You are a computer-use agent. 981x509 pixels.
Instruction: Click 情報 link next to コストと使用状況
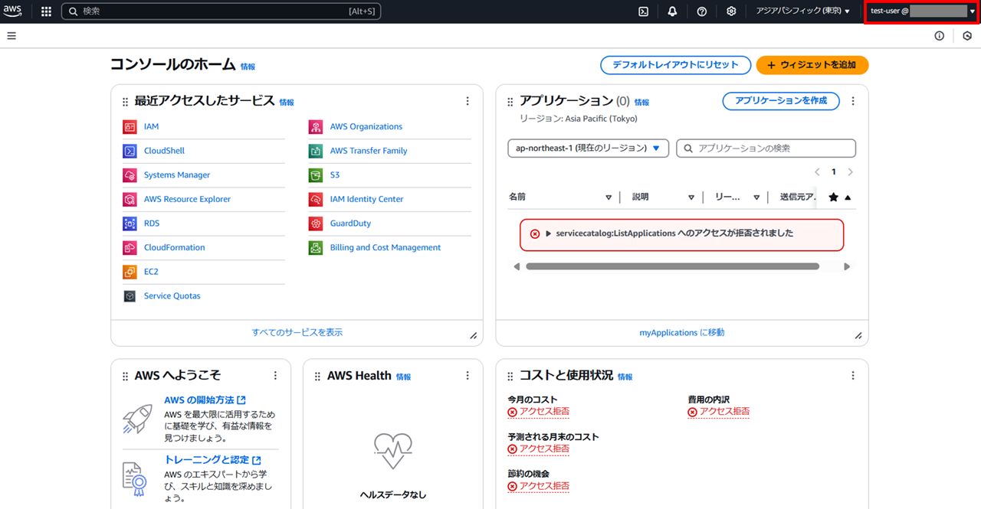click(x=625, y=377)
